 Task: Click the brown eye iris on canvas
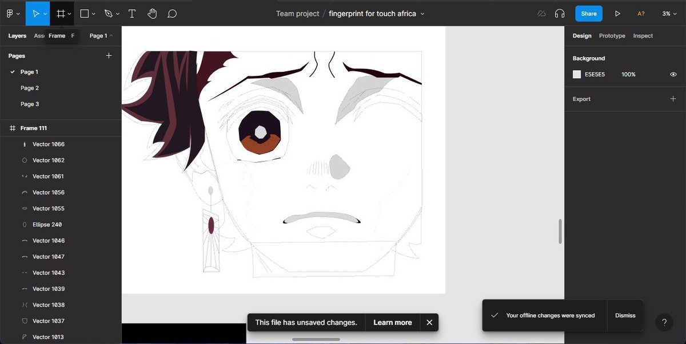[x=260, y=145]
